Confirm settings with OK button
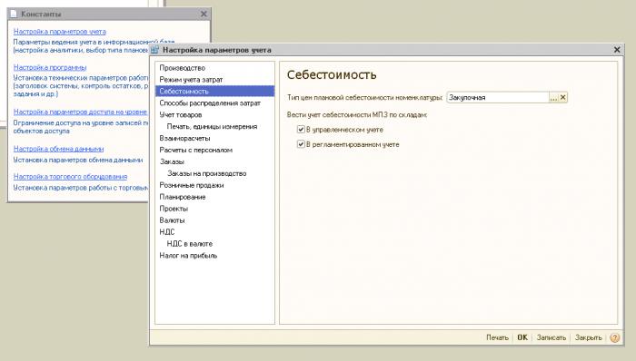 [522, 337]
